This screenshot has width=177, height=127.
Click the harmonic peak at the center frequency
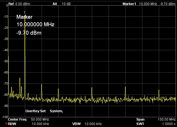[x=92, y=88]
